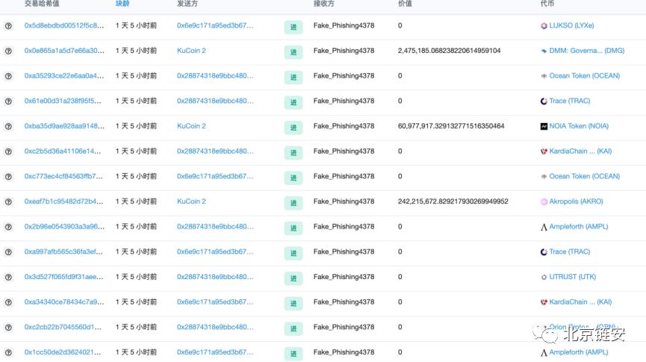Open Ocean Token link in 0xc773ec4cf84563ffb7 row
Viewport: 646px width, 362px height.
pyautogui.click(x=584, y=176)
